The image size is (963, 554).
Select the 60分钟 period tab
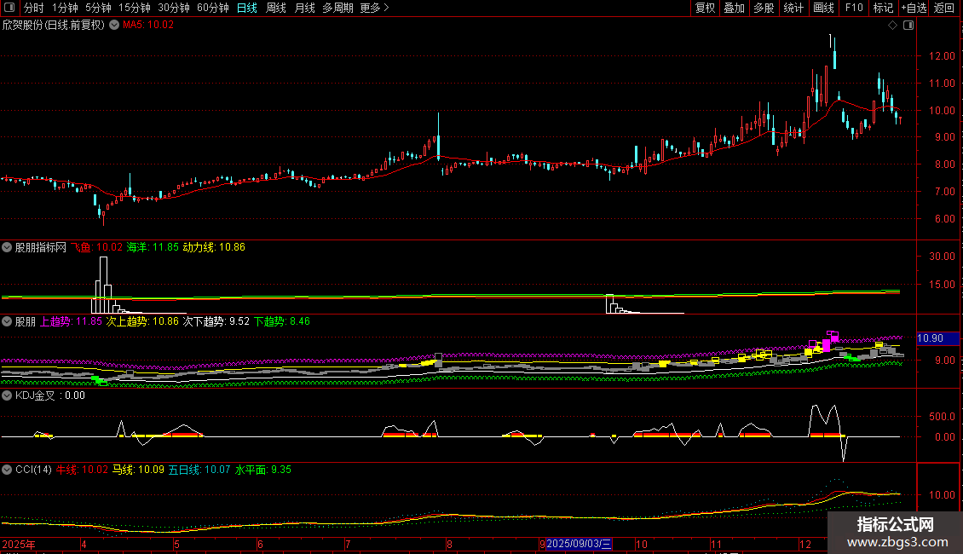(213, 8)
